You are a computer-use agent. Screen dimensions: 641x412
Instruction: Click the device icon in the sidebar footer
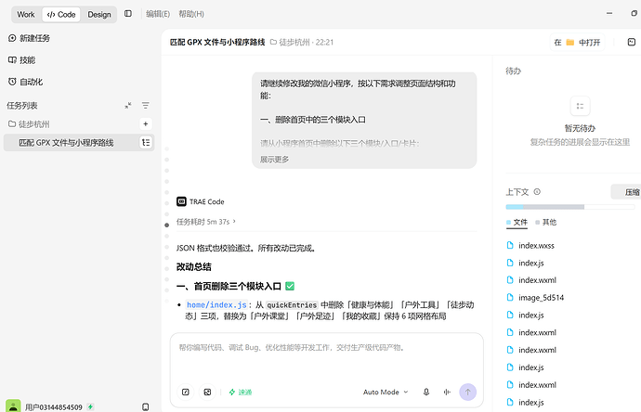[146, 406]
